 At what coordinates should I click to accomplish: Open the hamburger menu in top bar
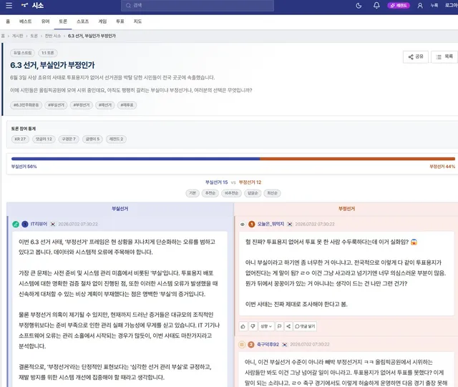click(x=9, y=5)
